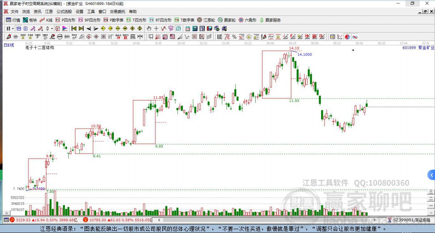The width and height of the screenshot is (435, 233).
Task: Click the red floppy save icon
Action: (209, 28)
